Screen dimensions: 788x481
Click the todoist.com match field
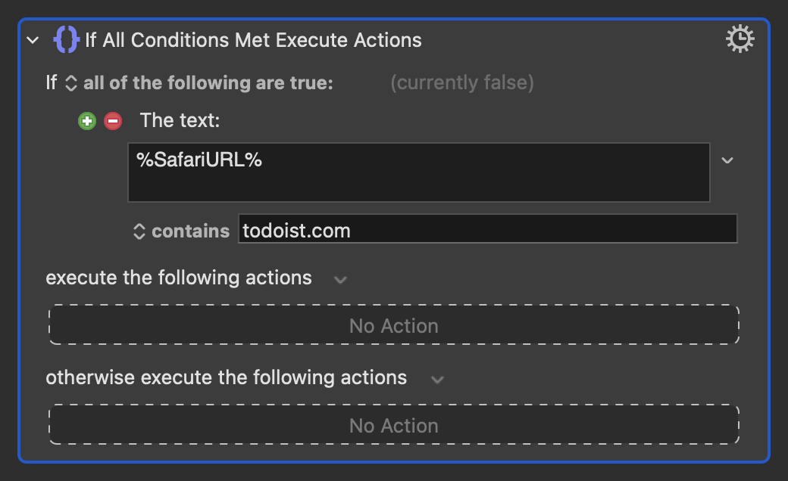pos(487,228)
